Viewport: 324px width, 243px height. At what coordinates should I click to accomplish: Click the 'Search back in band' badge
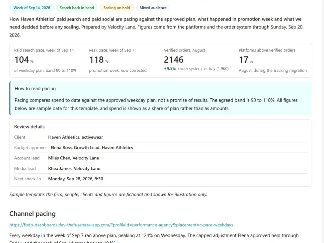77,8
